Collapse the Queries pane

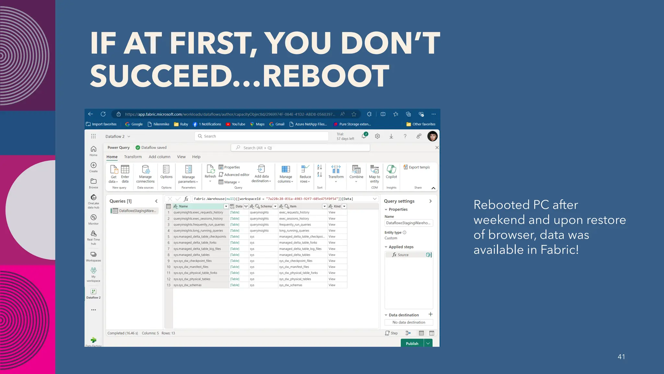pos(156,201)
